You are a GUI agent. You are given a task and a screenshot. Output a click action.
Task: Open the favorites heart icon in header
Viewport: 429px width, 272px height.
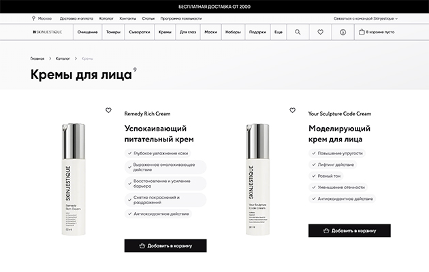coord(320,32)
